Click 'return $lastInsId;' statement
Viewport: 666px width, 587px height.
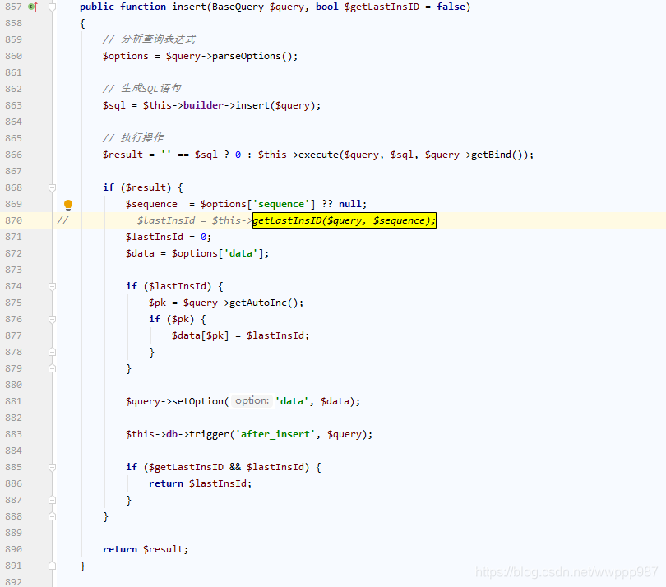point(200,483)
